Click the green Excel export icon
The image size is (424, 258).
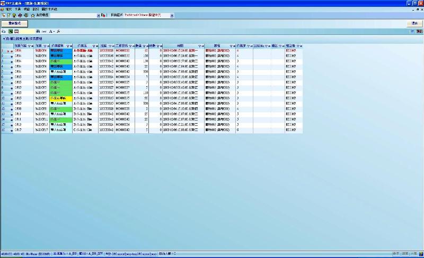(11, 32)
